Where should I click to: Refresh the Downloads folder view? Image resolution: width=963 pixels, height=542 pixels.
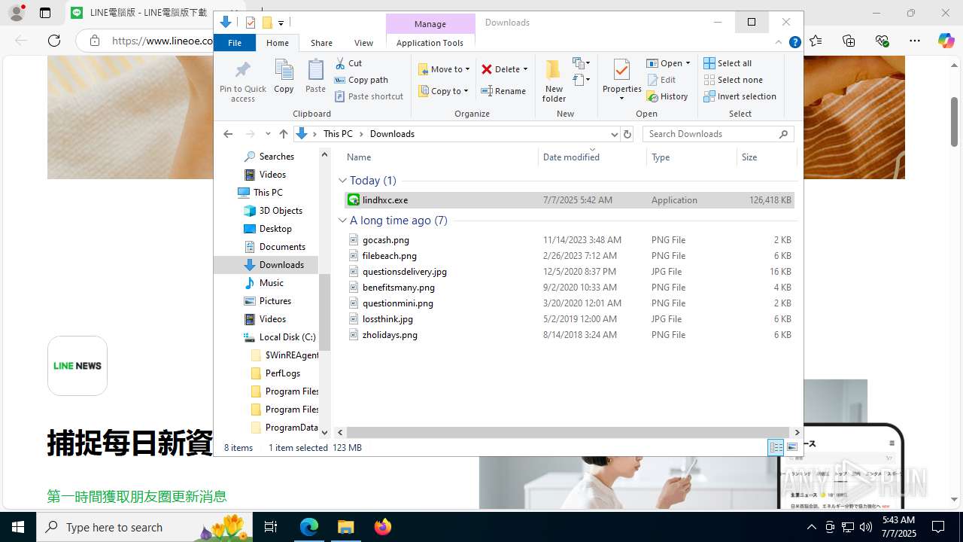coord(627,134)
